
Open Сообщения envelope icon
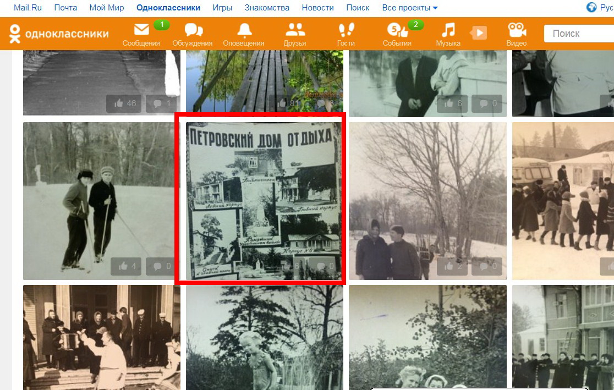[141, 30]
